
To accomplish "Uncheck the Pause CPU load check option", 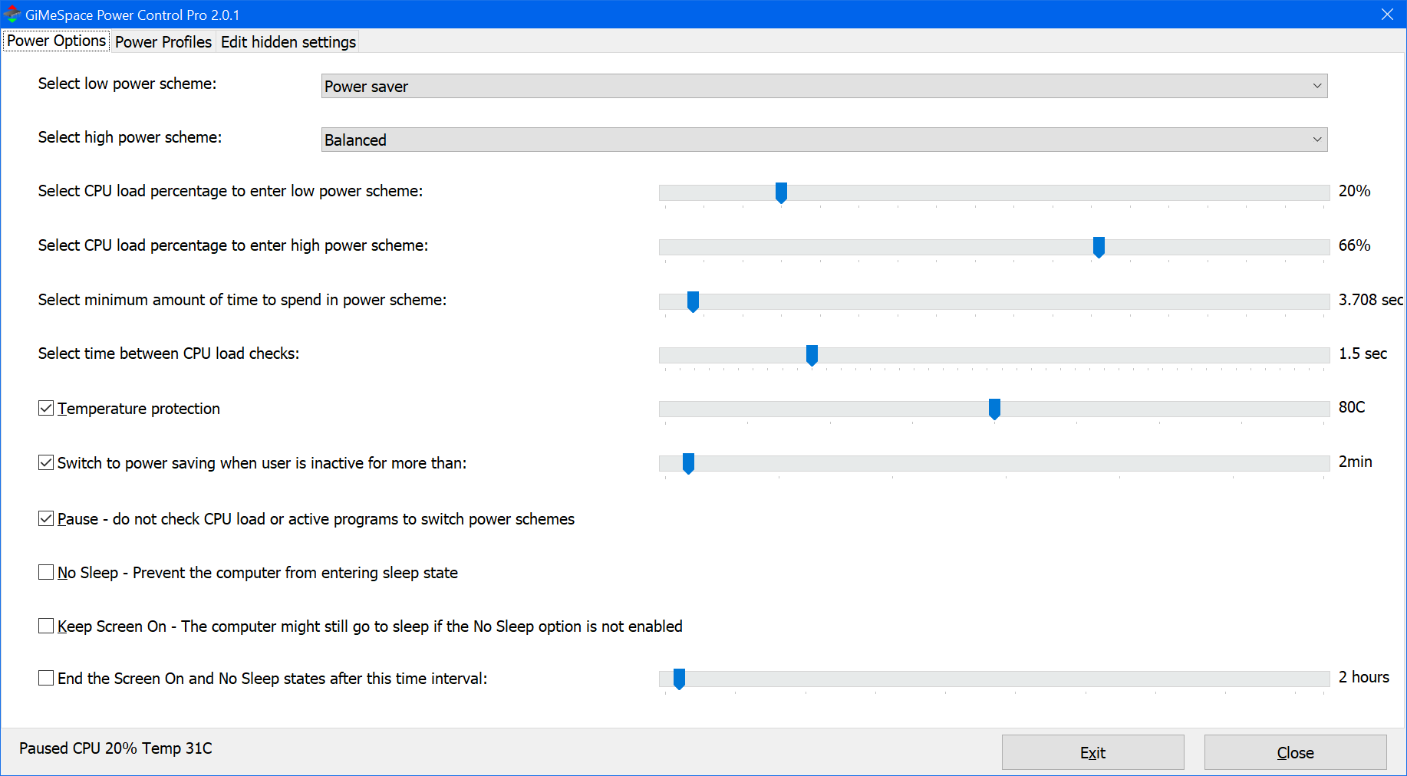I will click(46, 518).
